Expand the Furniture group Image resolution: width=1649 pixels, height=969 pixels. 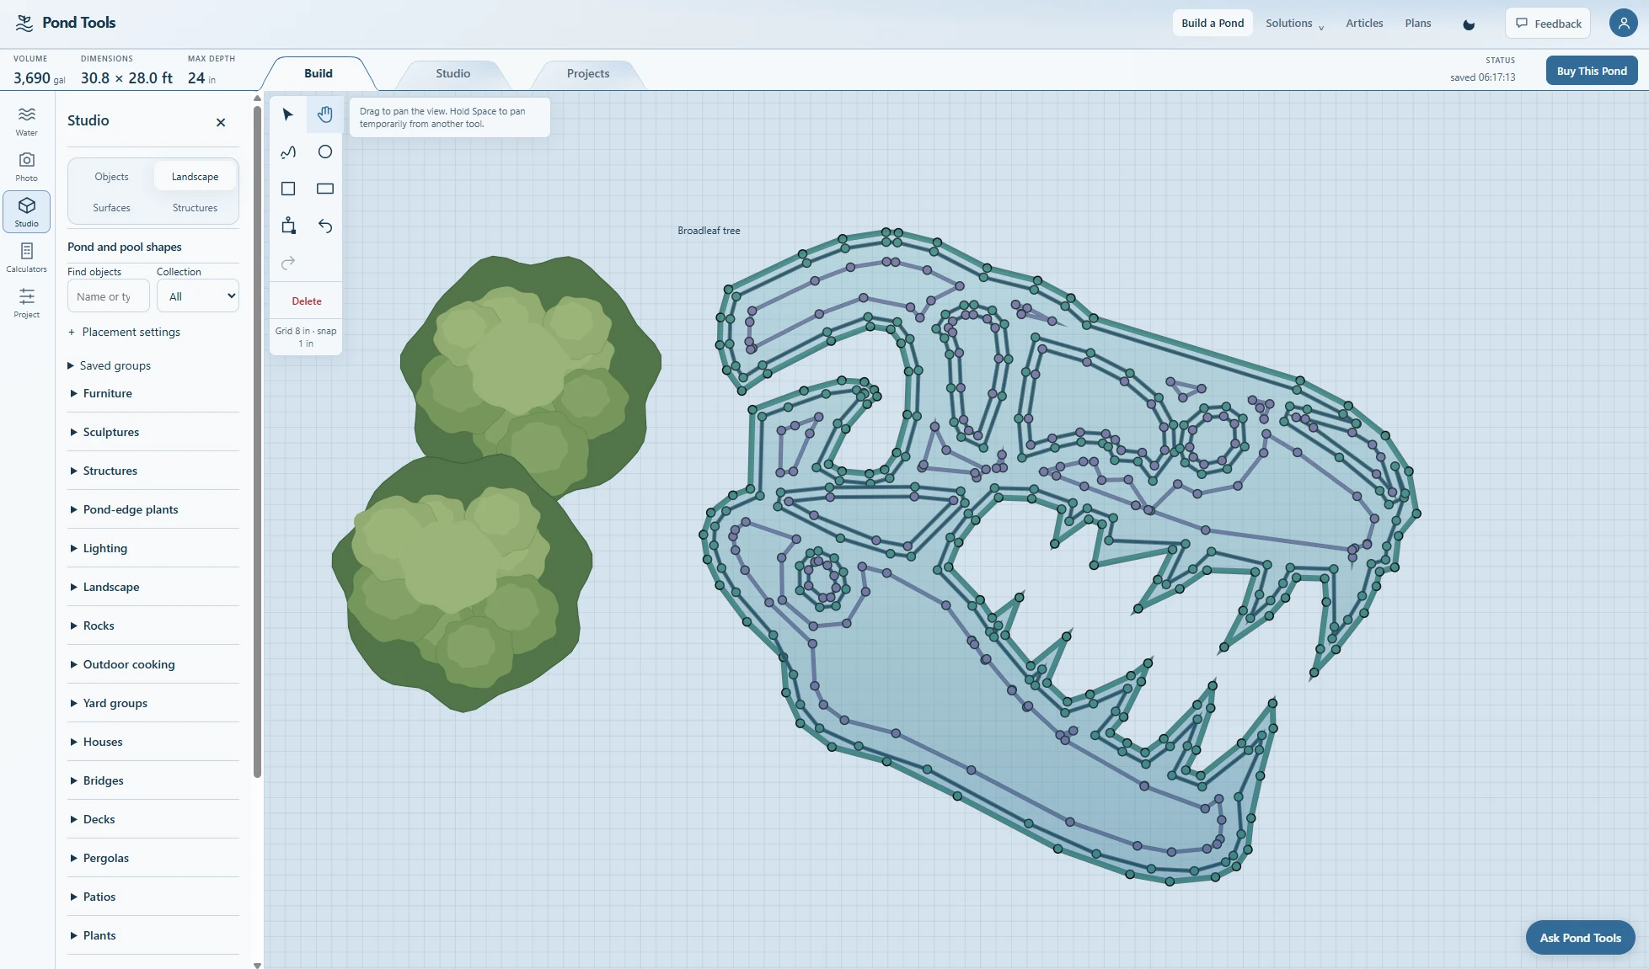pyautogui.click(x=153, y=393)
